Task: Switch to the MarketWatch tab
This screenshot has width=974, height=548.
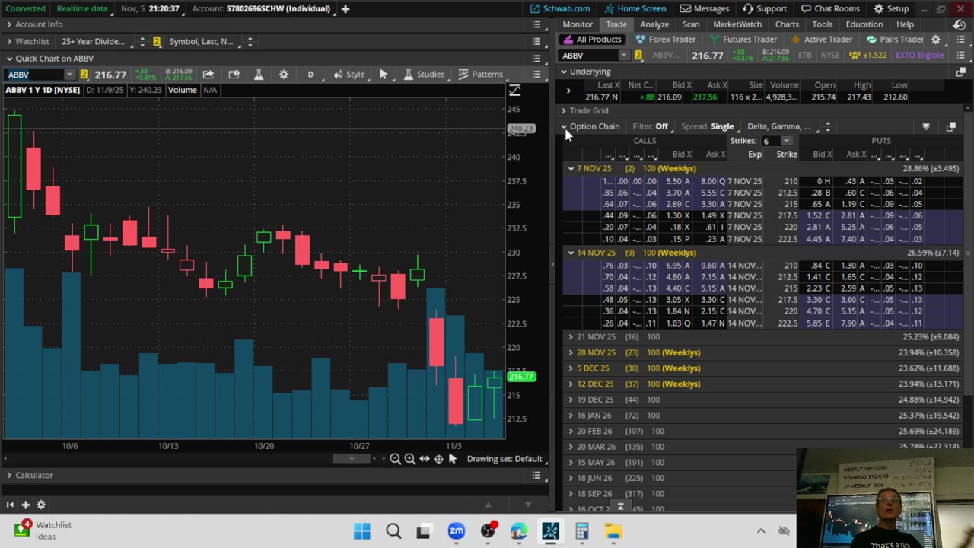Action: tap(737, 24)
